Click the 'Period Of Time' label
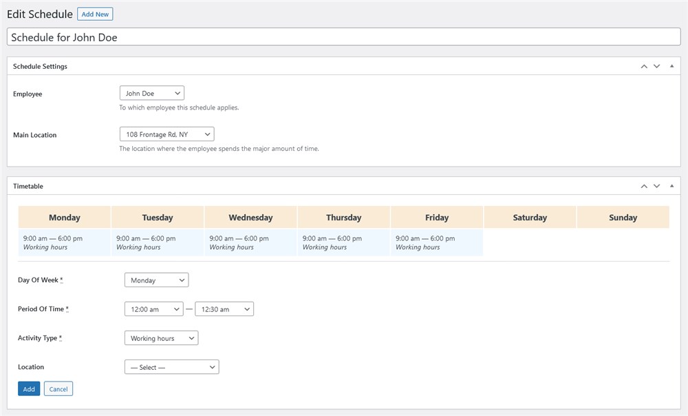Image resolution: width=688 pixels, height=416 pixels. click(43, 309)
